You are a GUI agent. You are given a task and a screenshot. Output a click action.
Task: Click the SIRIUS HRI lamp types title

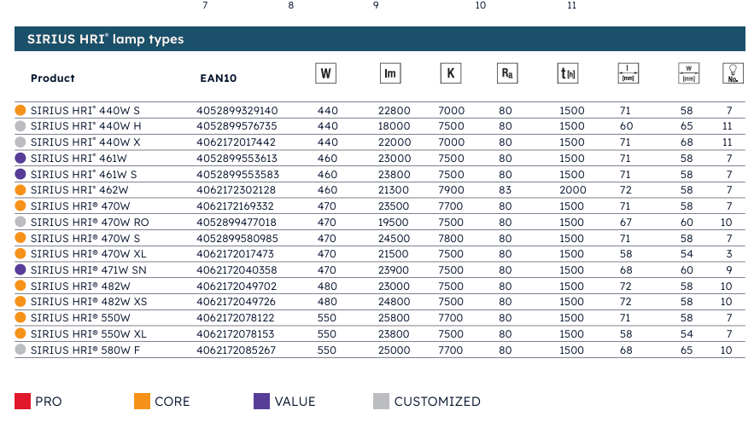105,39
